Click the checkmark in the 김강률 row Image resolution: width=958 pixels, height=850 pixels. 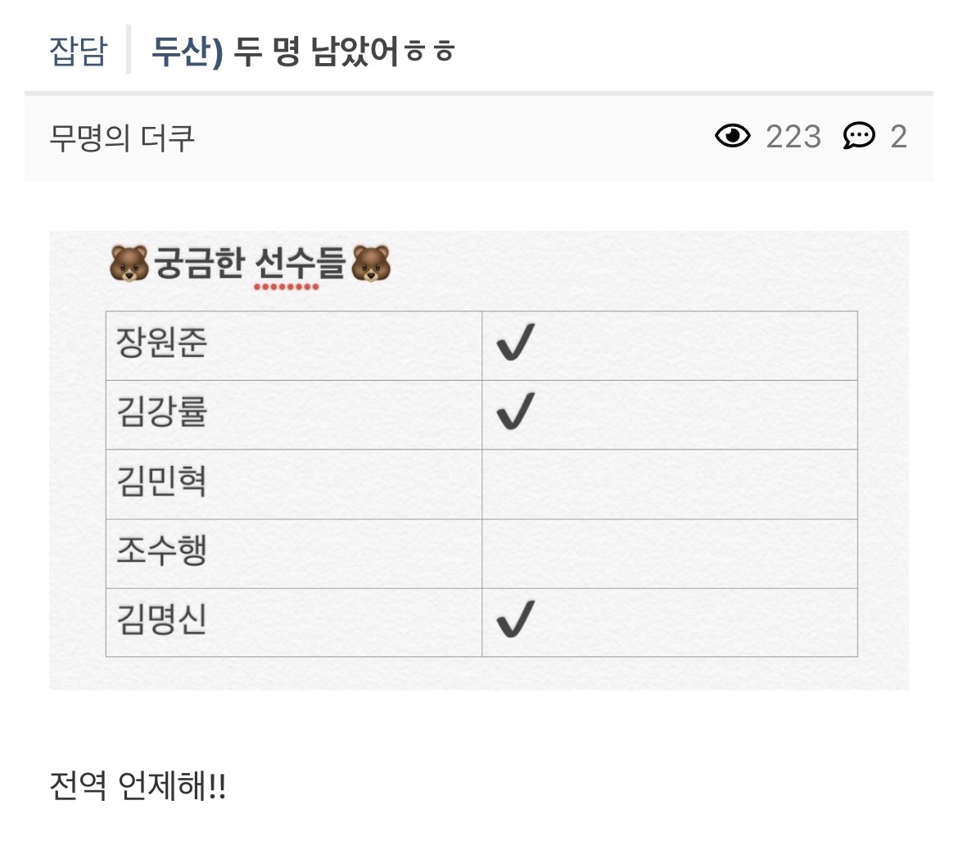(516, 411)
